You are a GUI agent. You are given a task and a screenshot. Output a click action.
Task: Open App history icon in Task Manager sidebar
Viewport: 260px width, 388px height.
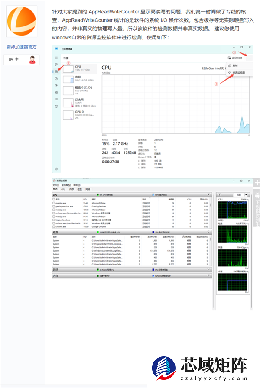(56, 78)
